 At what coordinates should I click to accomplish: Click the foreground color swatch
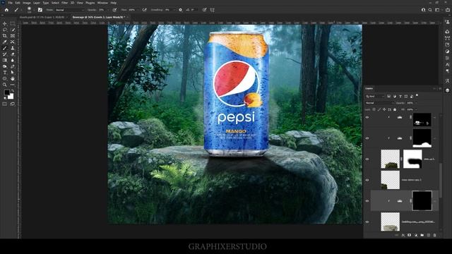[6, 92]
